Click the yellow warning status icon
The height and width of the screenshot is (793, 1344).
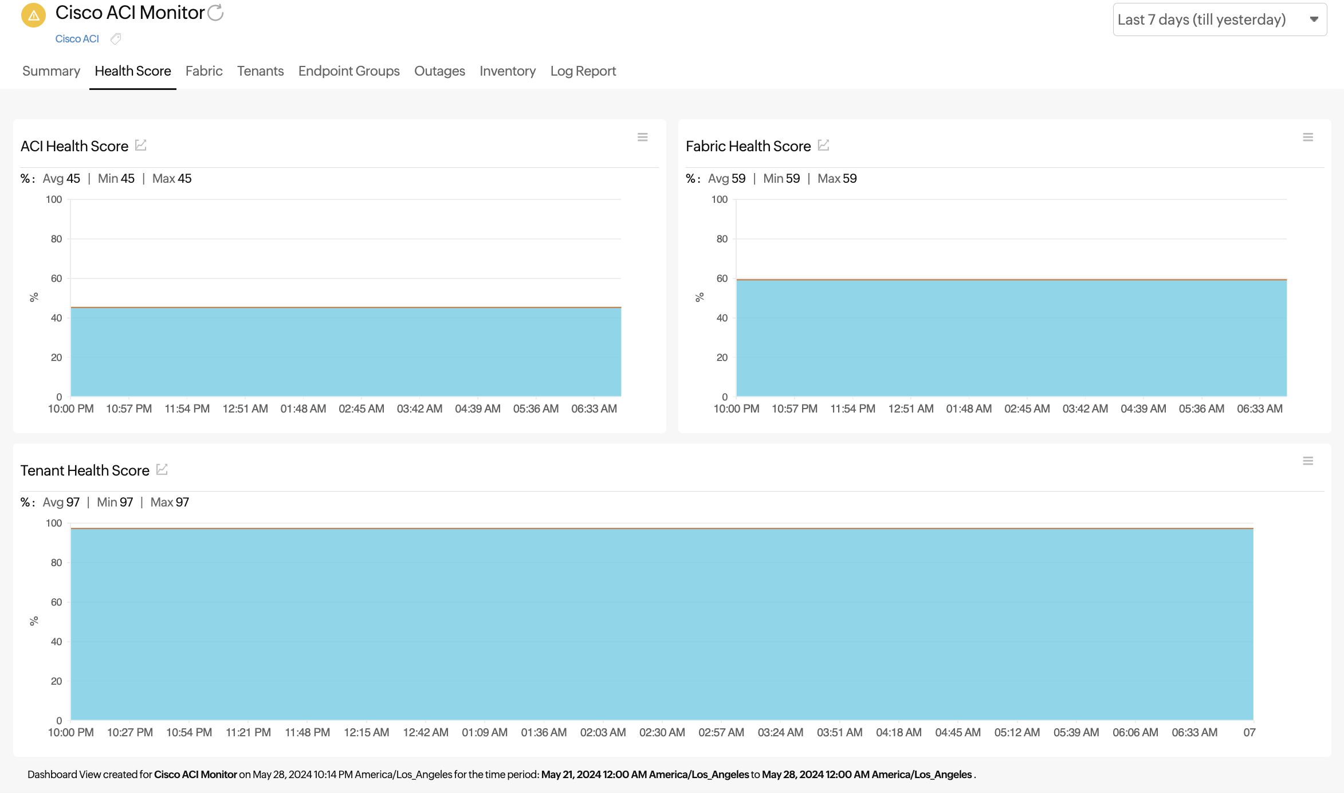pyautogui.click(x=33, y=15)
